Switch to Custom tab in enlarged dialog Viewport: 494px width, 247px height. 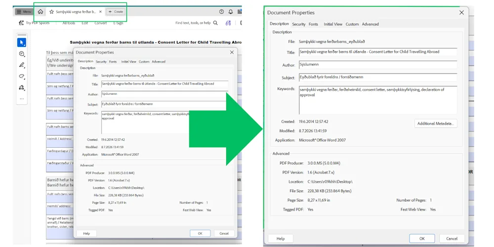352,24
